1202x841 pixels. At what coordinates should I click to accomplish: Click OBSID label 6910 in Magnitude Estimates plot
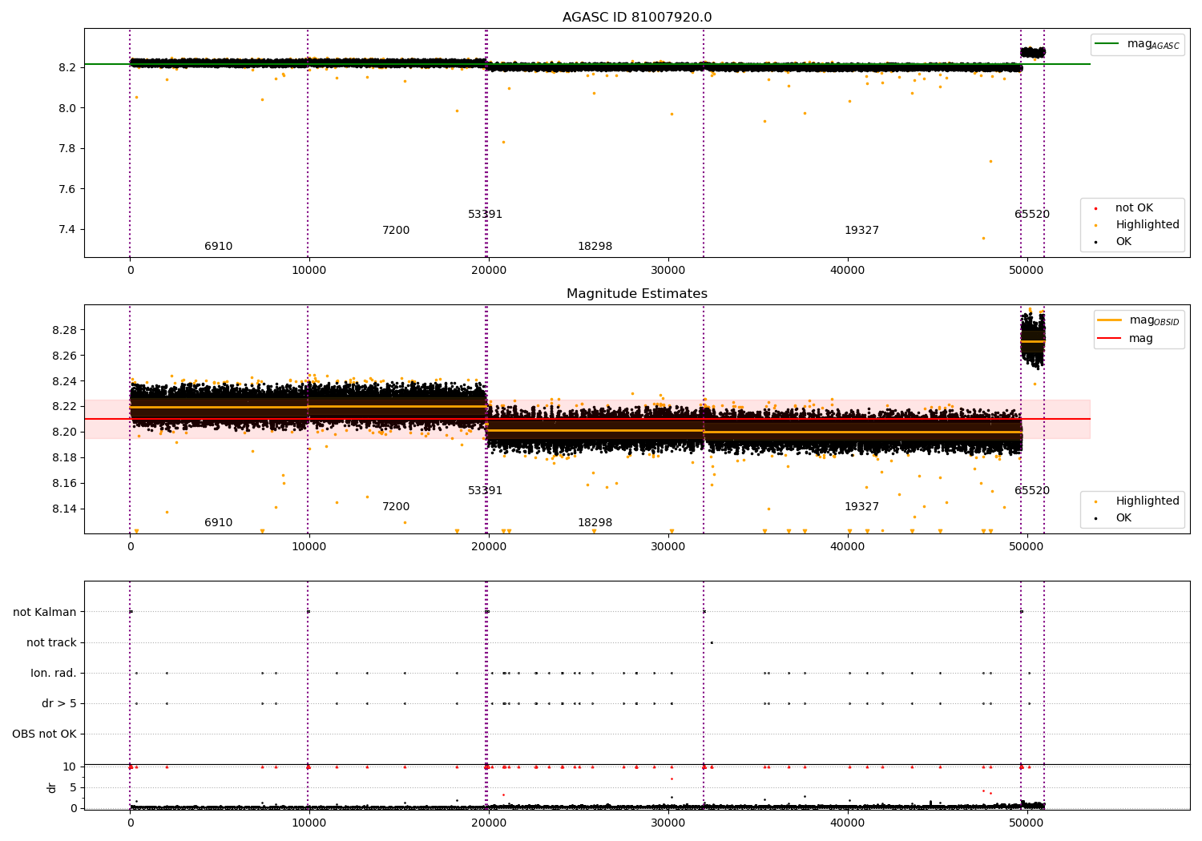click(218, 523)
